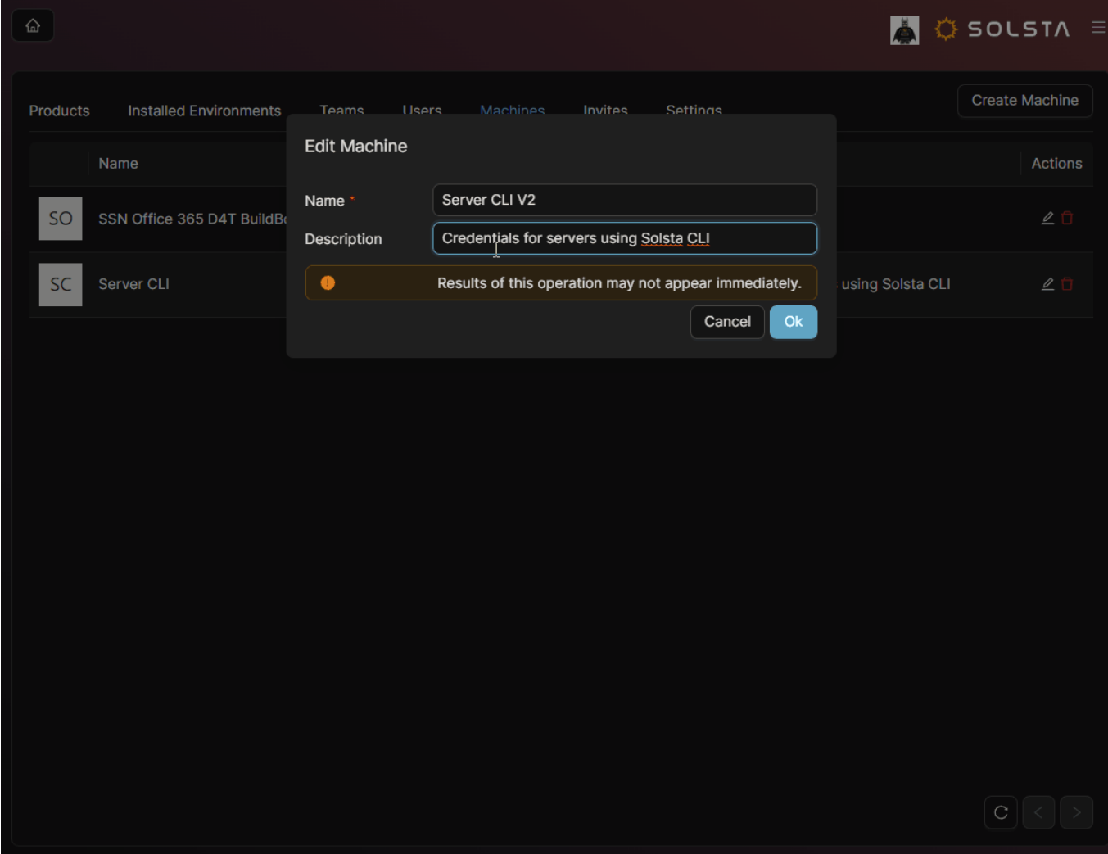Click the SO machine avatar tile
Screen dimensions: 1108x854
click(61, 219)
